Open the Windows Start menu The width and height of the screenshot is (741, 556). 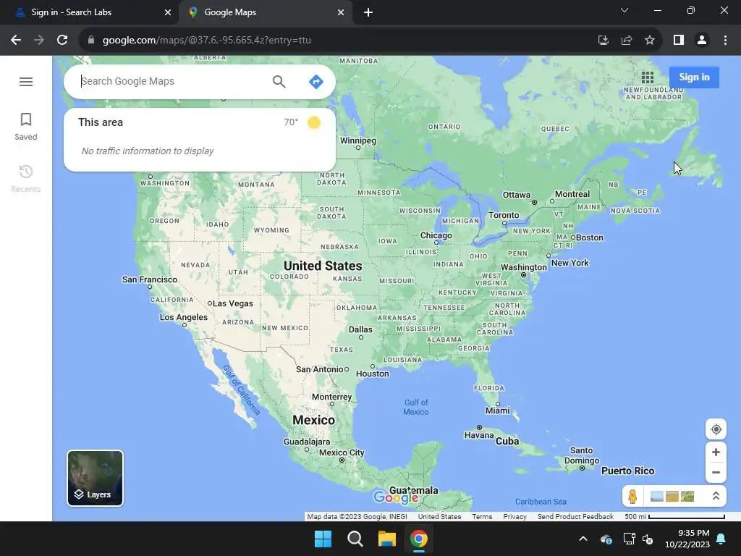(x=323, y=539)
